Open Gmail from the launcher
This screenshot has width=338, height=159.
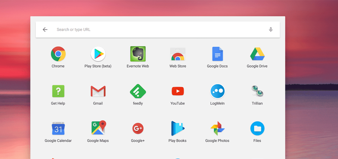click(x=98, y=91)
